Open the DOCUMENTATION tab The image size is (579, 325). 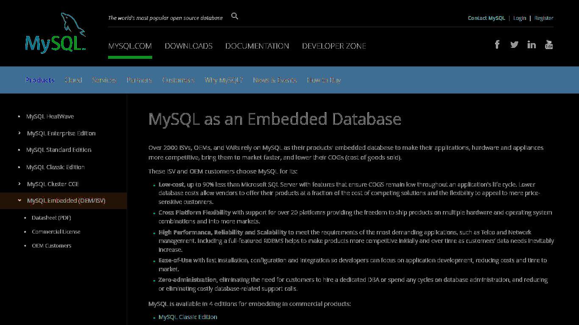click(257, 46)
